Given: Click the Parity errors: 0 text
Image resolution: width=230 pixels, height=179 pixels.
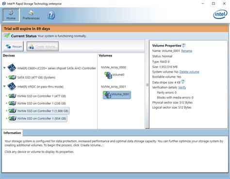Looking at the screenshot, I should [167, 93].
